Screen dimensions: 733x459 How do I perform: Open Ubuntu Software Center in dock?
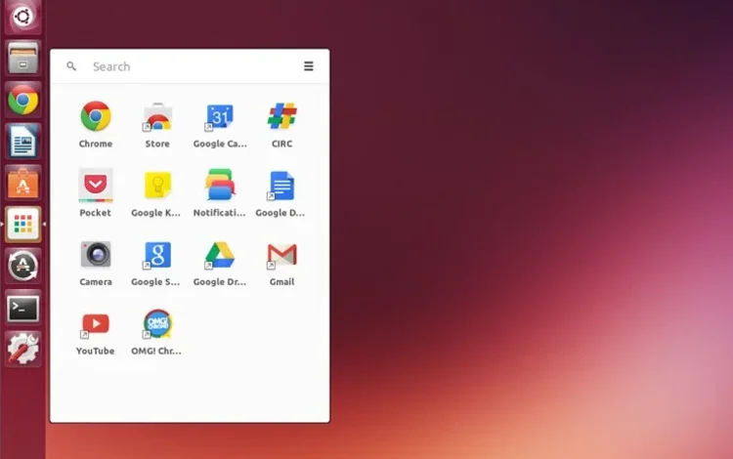22,183
